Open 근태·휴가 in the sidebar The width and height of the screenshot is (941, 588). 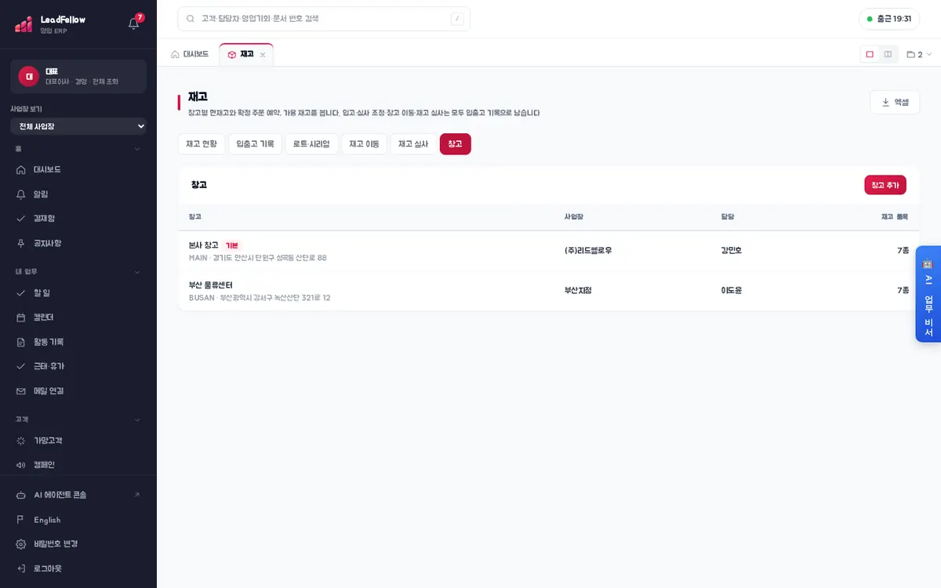point(78,366)
